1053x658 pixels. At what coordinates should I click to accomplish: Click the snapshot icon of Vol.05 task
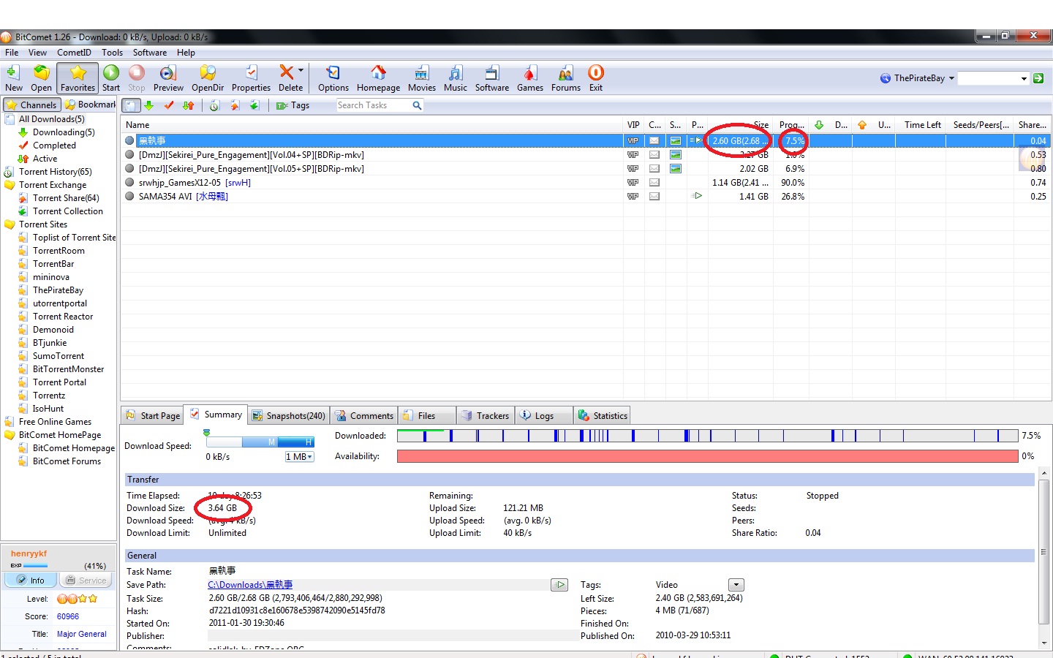pos(676,169)
